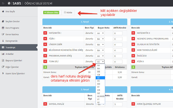Remove LİNEER CEBİR using red X
The width and height of the screenshot is (173, 108).
(45, 44)
